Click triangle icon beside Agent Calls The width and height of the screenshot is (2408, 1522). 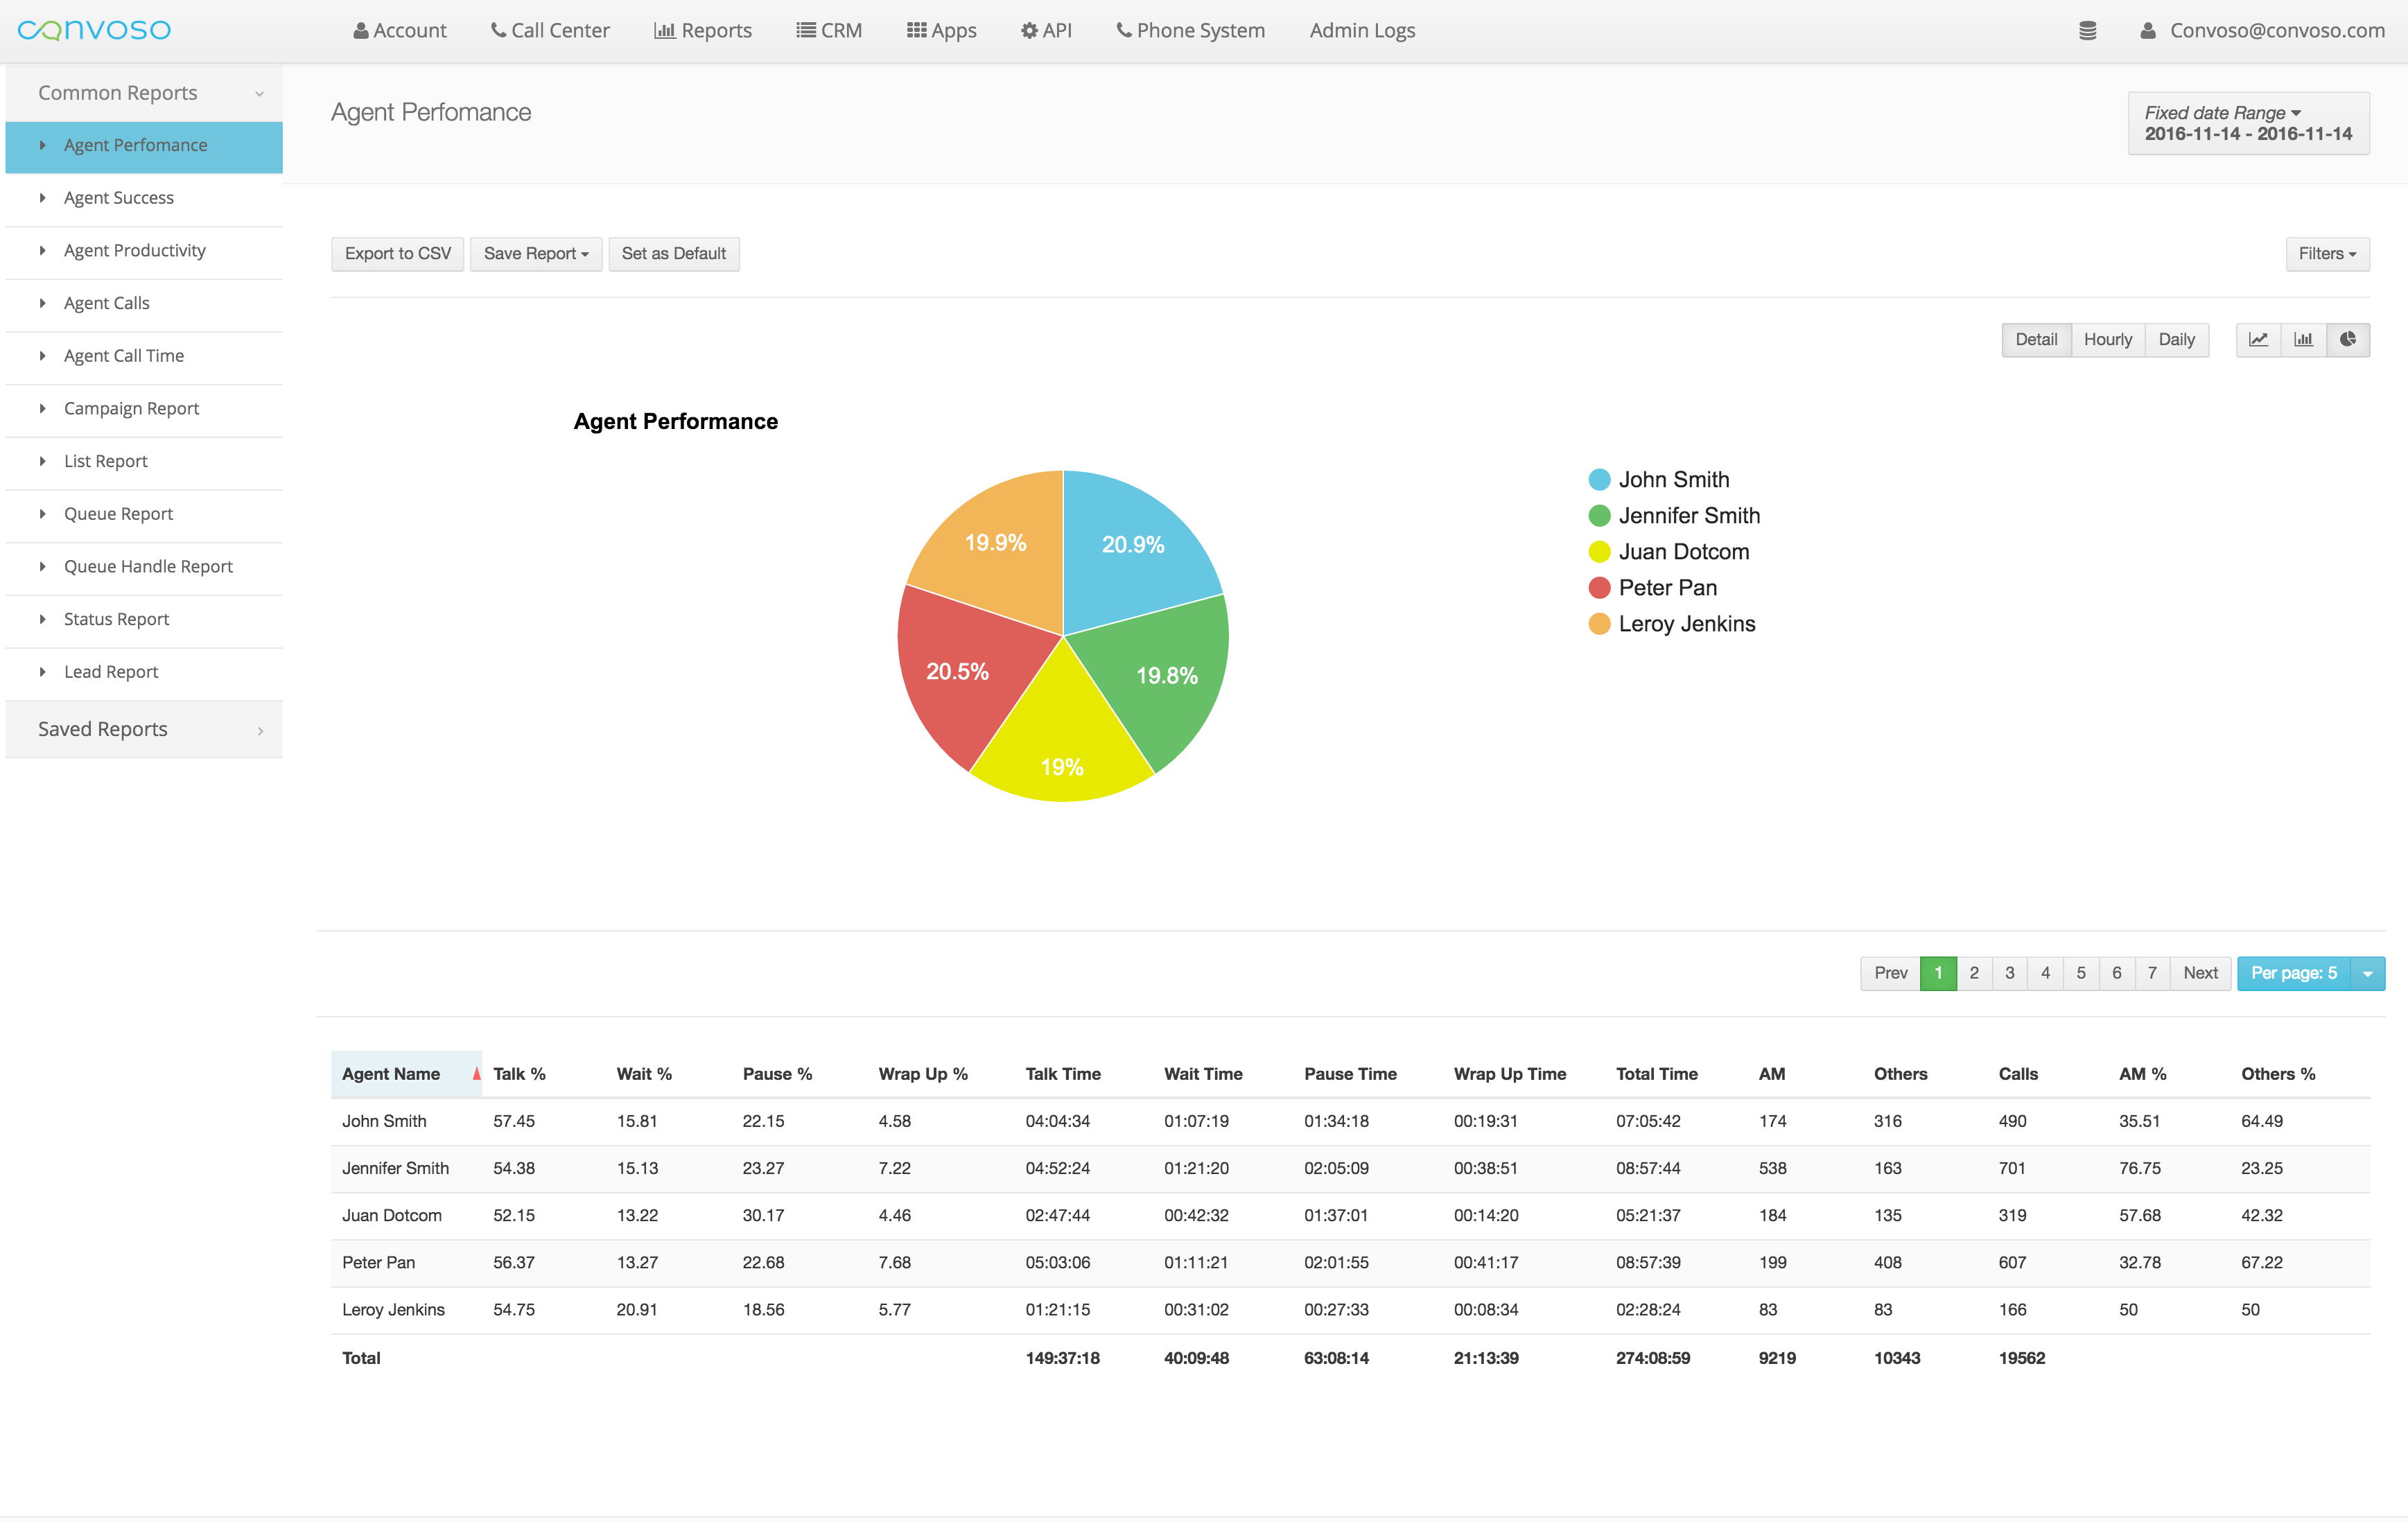point(42,303)
